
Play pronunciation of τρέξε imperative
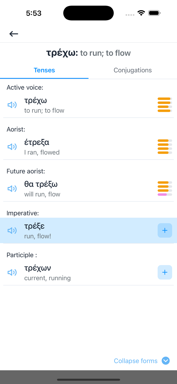click(x=12, y=230)
